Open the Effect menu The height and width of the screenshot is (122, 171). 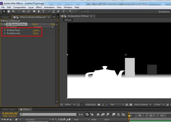(x=39, y=7)
